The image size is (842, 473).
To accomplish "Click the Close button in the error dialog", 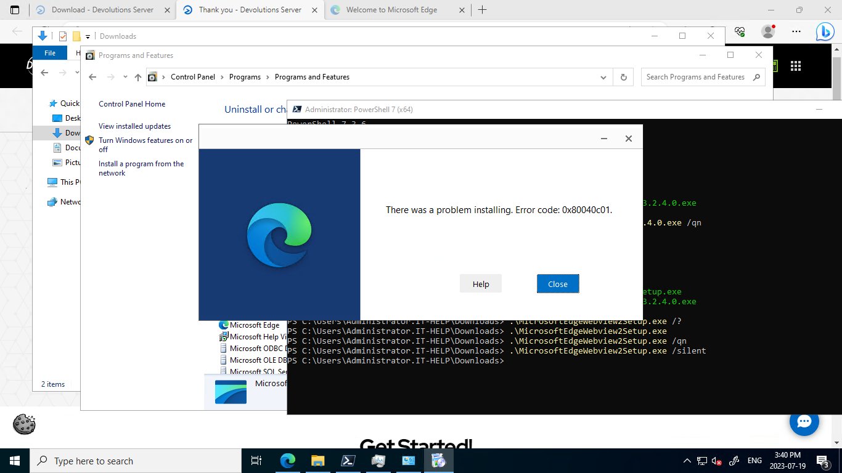I will 558,284.
